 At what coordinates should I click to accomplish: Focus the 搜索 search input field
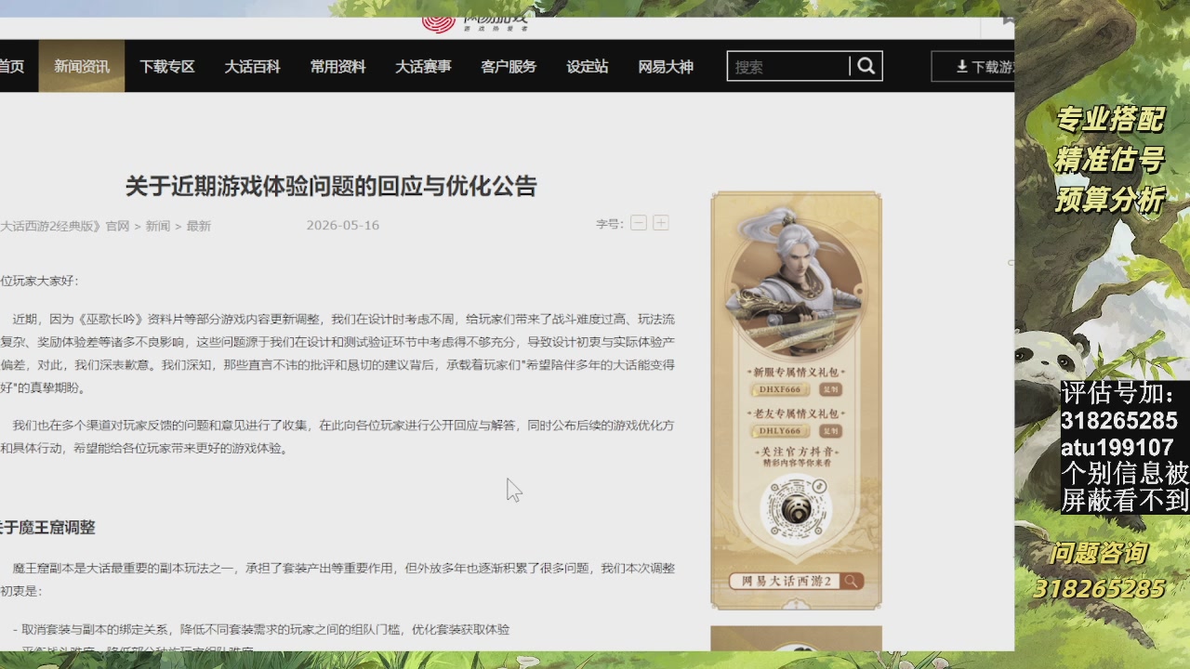coord(788,66)
